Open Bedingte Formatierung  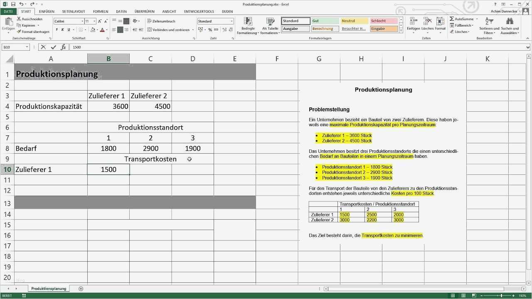click(248, 25)
